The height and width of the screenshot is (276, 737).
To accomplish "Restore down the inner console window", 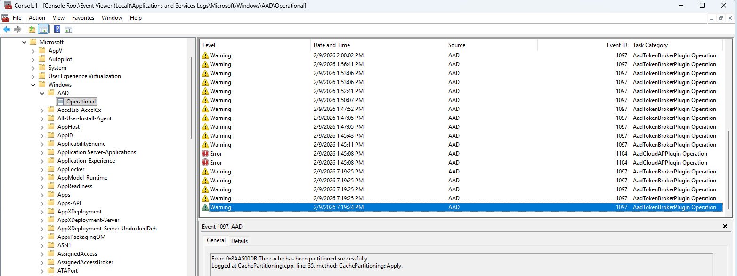I will coord(721,18).
